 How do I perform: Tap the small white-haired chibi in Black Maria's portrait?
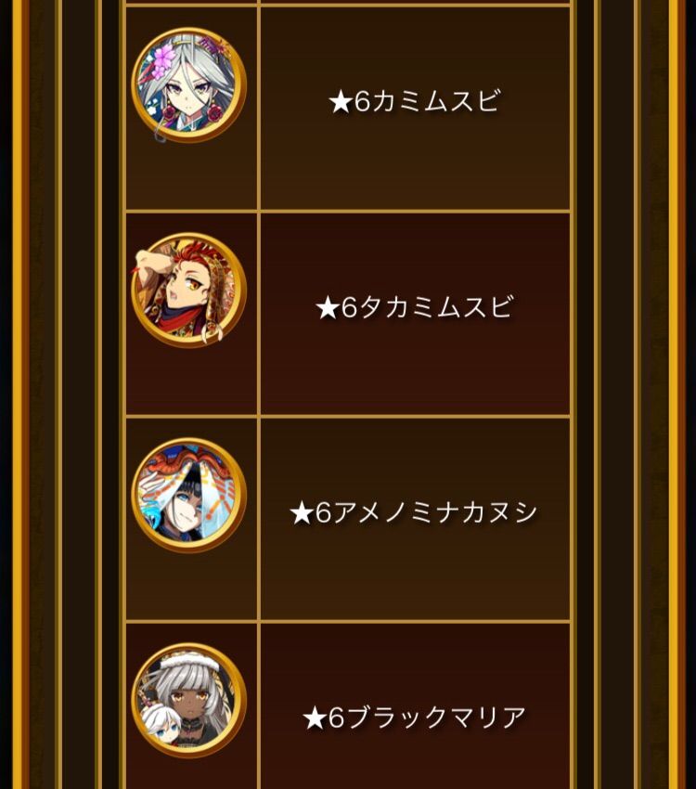tap(161, 723)
